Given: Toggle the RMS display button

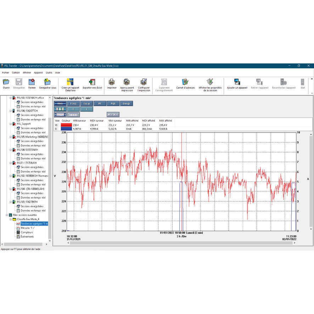Looking at the screenshot, I should 60,103.
